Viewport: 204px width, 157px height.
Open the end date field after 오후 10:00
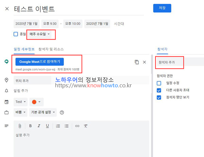tap(97, 24)
